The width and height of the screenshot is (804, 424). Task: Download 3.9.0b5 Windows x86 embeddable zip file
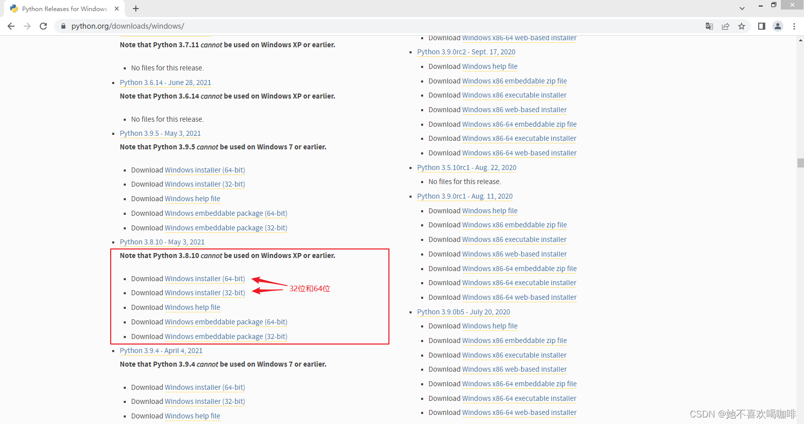pyautogui.click(x=515, y=341)
